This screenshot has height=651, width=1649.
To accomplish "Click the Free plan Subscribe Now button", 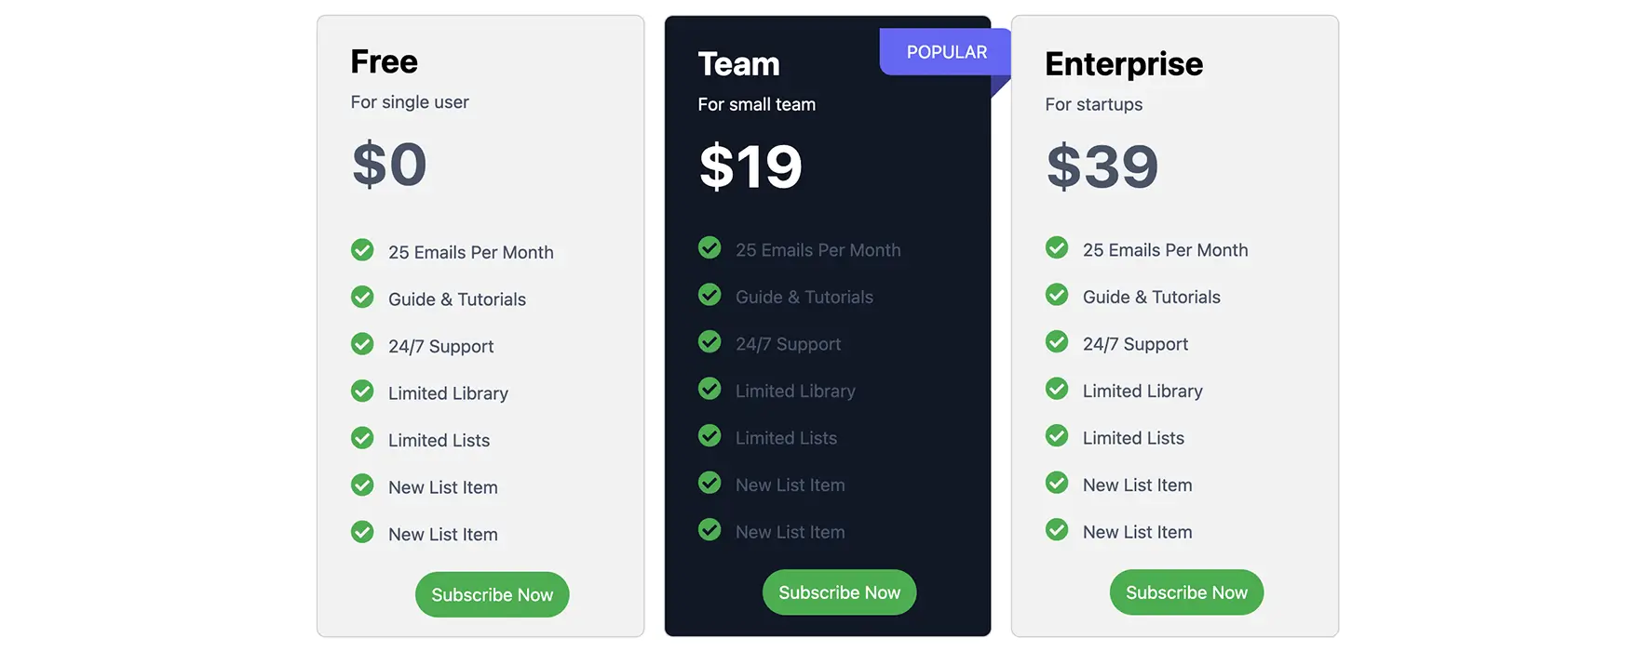I will point(492,594).
